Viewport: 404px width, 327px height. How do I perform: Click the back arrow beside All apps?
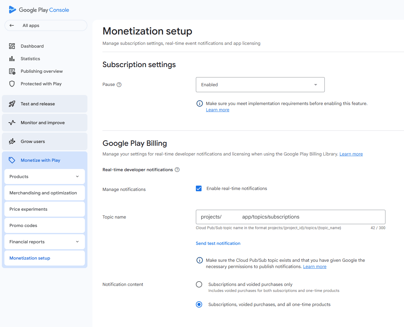[12, 25]
